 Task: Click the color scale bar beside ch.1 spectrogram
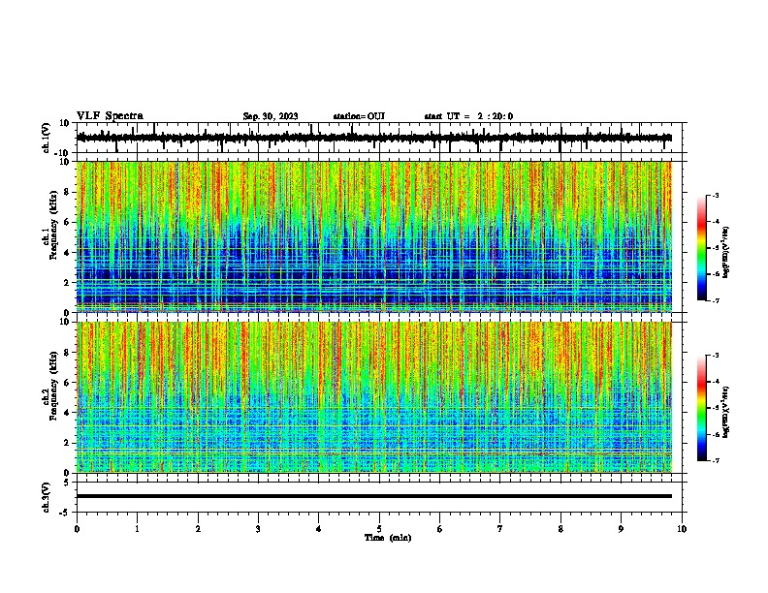click(702, 248)
